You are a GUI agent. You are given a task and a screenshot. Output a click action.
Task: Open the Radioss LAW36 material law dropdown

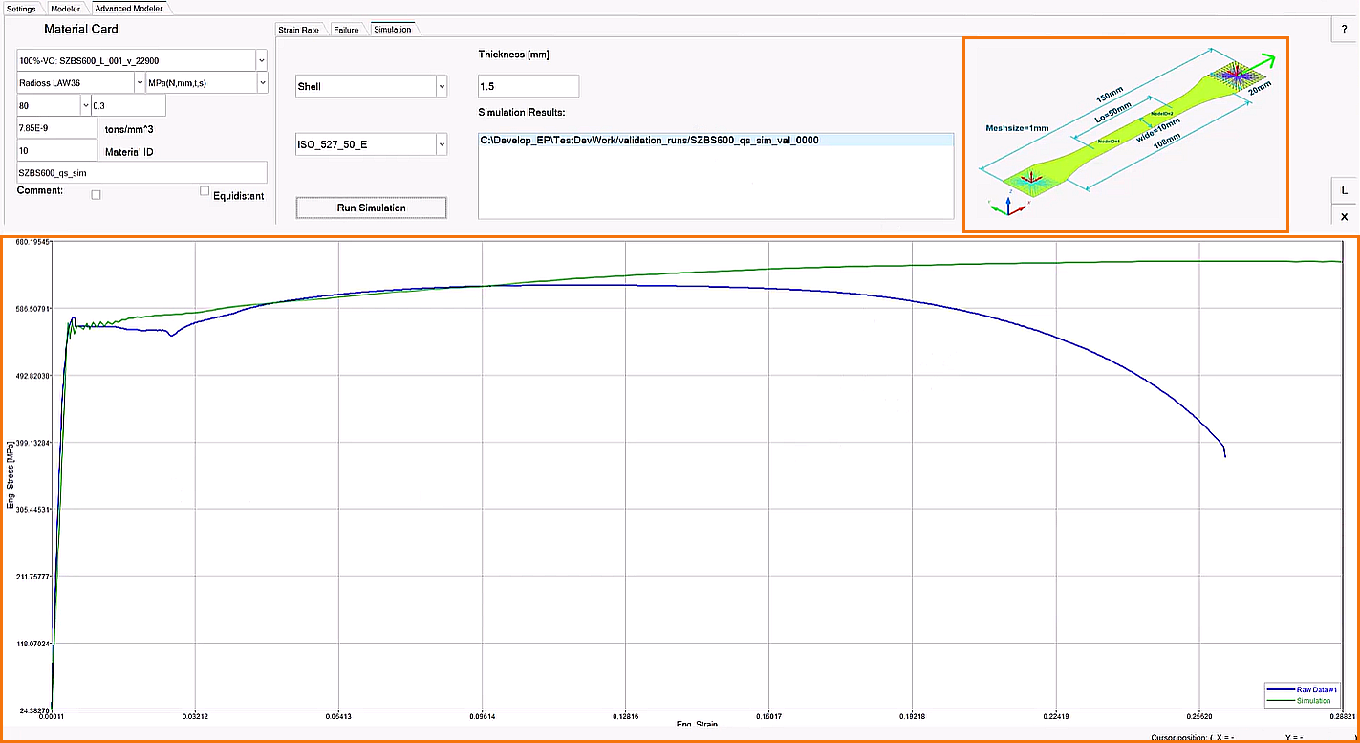tap(139, 82)
